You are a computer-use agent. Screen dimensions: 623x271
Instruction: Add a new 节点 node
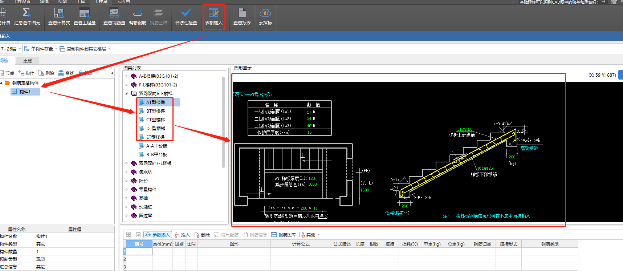point(7,73)
